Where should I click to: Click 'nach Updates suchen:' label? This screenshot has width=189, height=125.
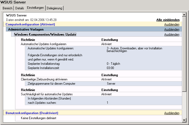pos(42,103)
